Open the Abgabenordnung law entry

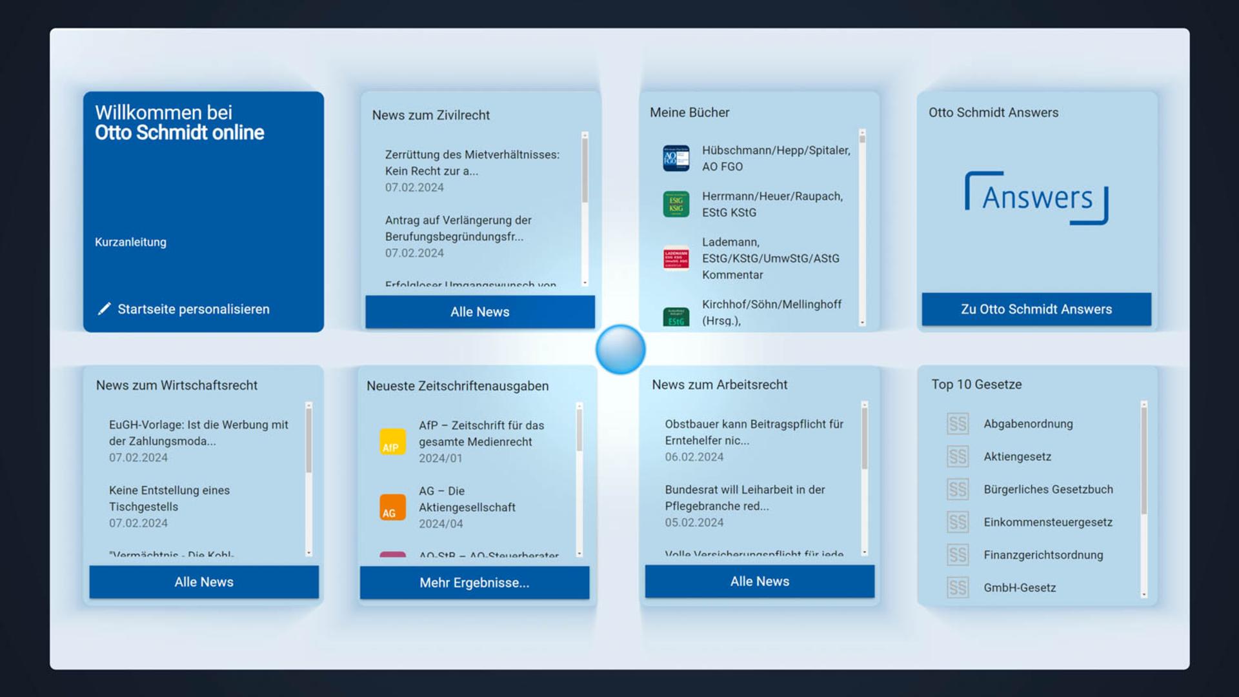pos(1028,424)
